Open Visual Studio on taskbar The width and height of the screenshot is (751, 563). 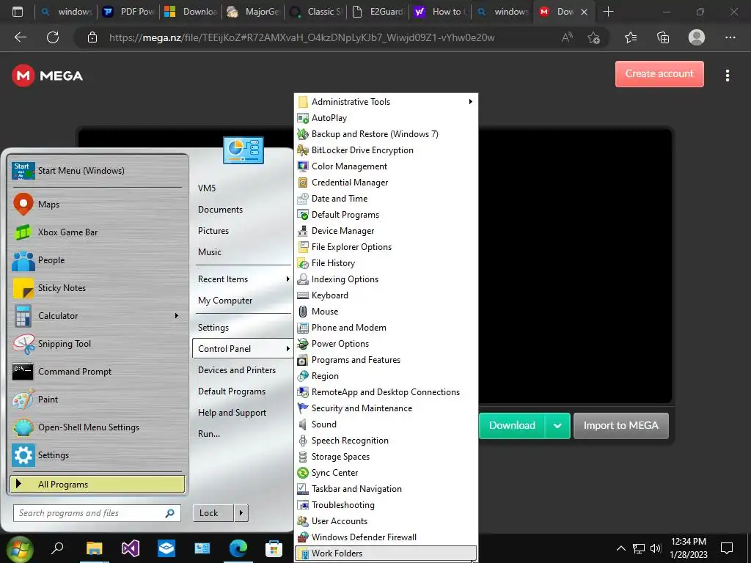tap(131, 548)
